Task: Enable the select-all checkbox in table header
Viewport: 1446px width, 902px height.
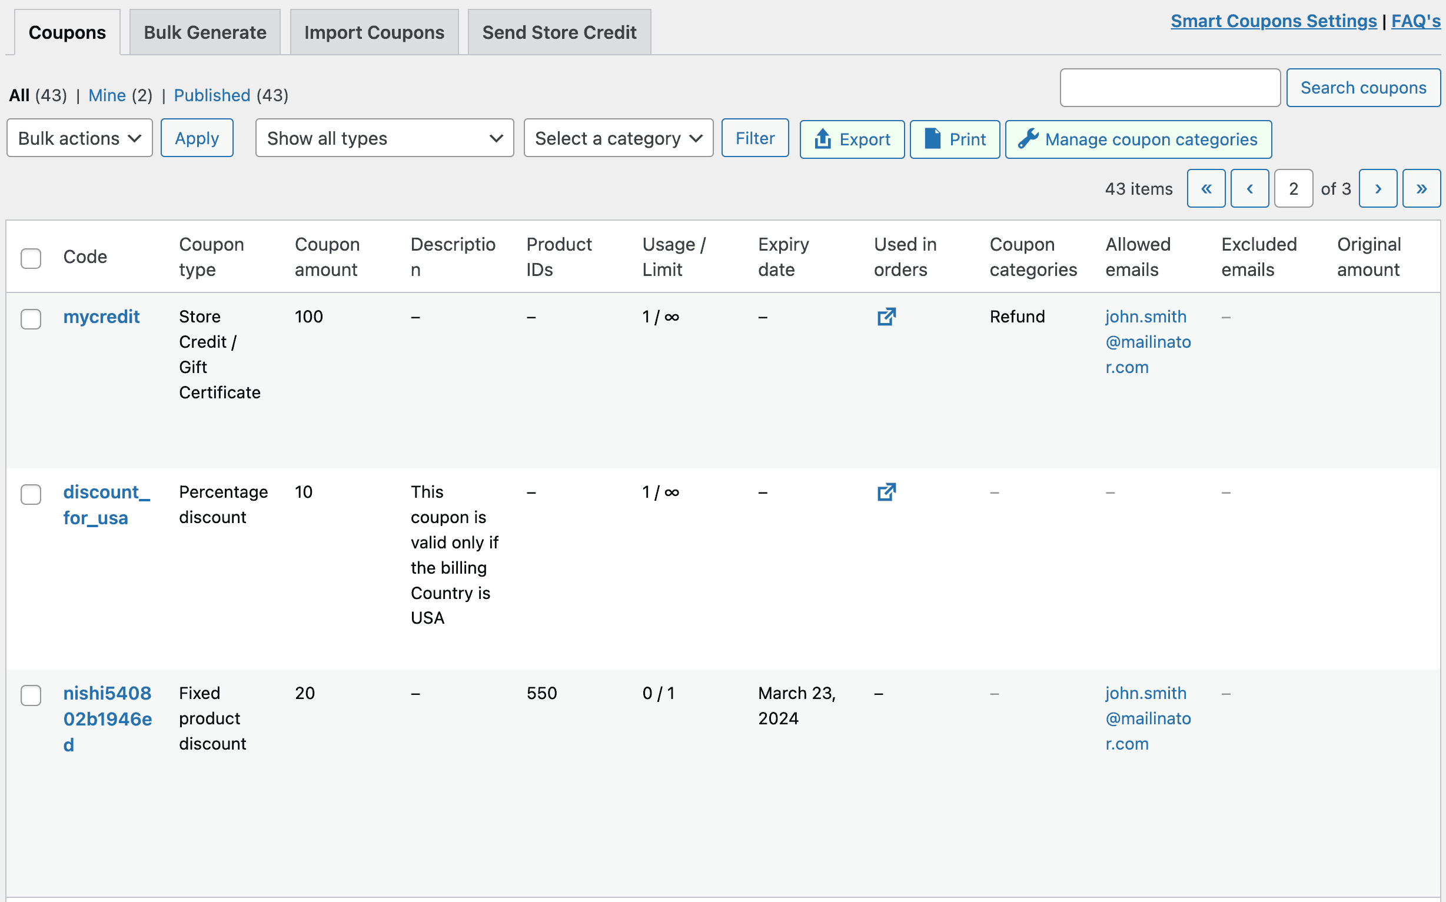Action: (x=31, y=255)
